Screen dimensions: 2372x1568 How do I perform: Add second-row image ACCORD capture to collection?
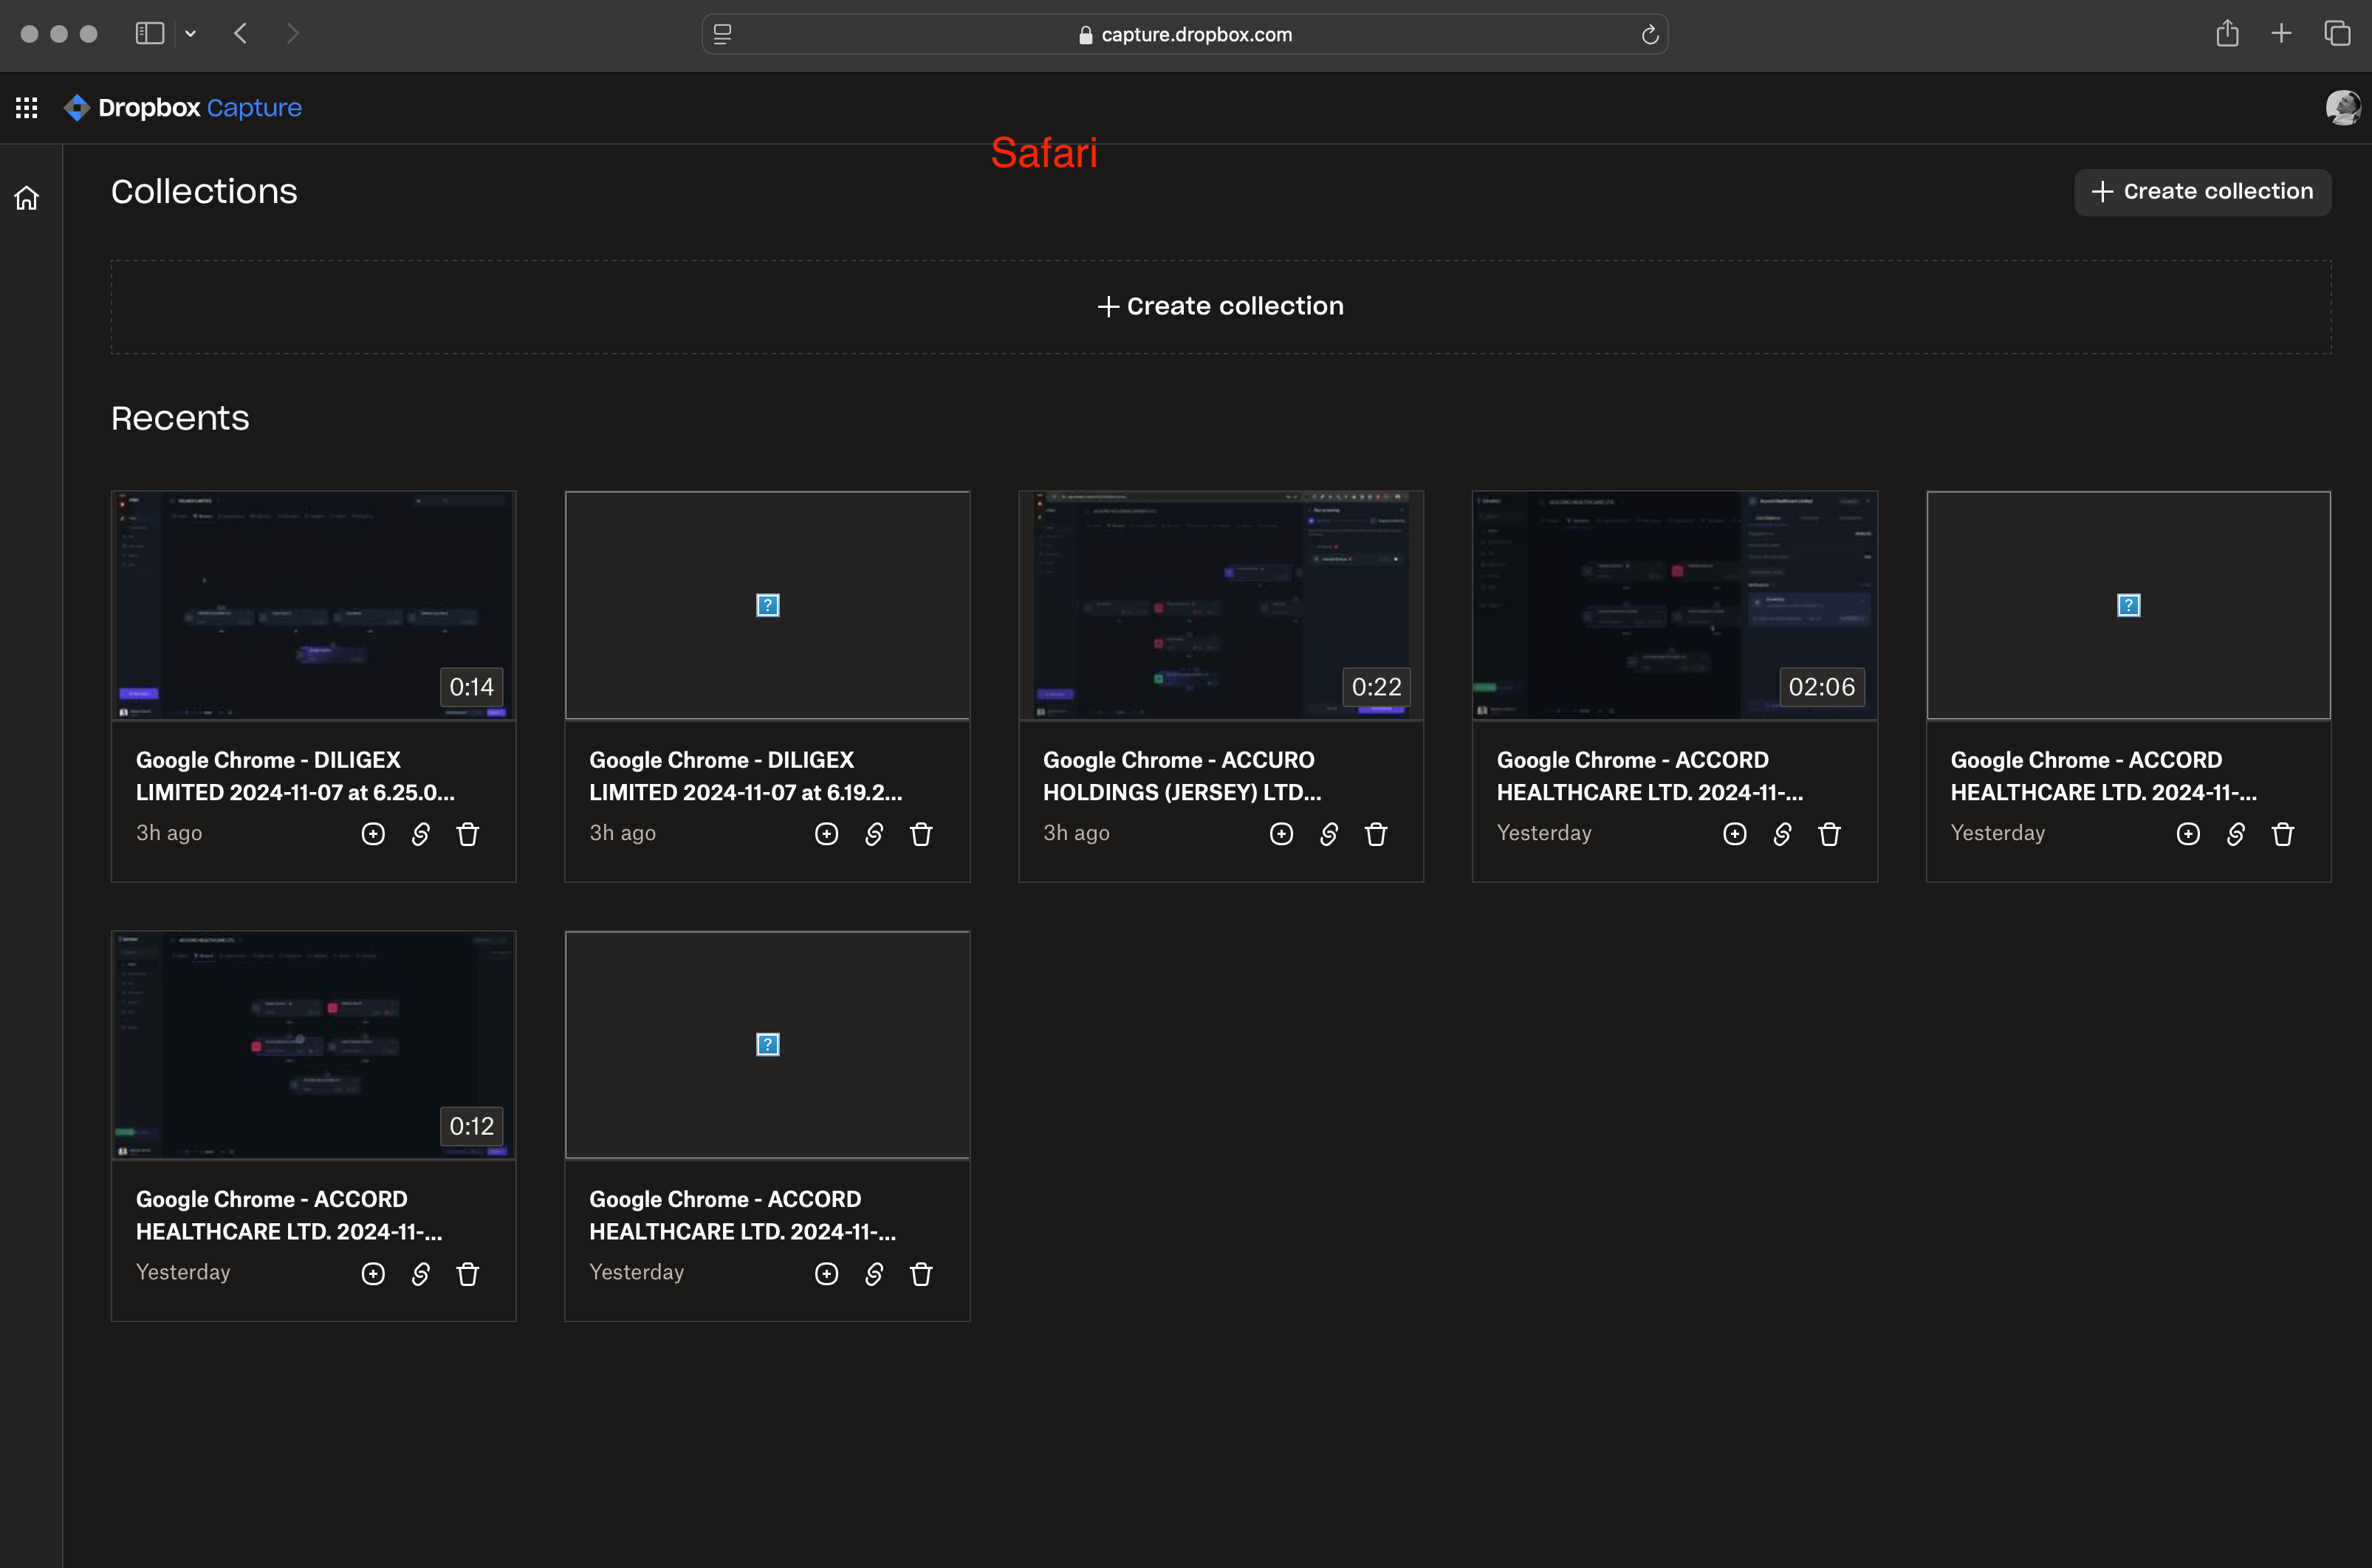[826, 1274]
